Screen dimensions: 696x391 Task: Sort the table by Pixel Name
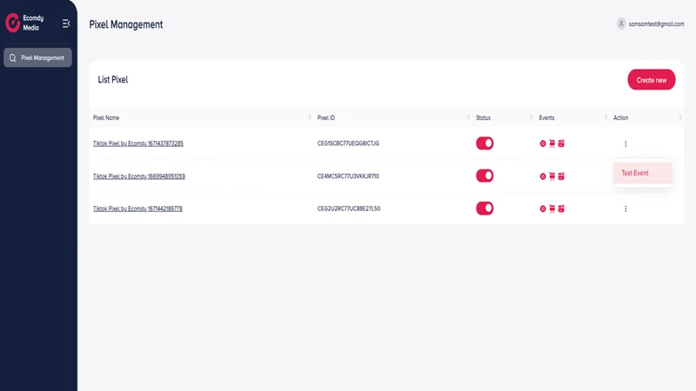tap(310, 117)
